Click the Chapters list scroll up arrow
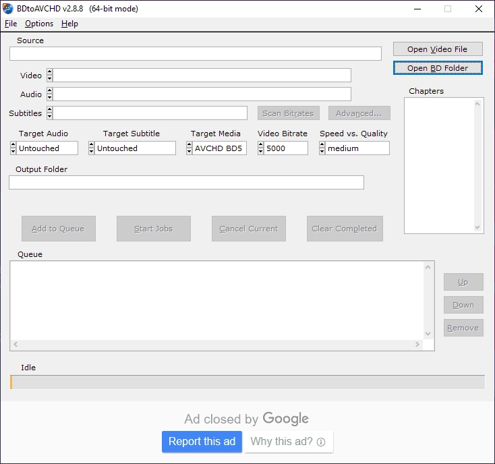Viewport: 495px width, 464px height. [477, 104]
